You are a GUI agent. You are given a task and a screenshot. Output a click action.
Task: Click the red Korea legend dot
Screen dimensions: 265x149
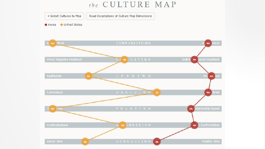click(46, 25)
